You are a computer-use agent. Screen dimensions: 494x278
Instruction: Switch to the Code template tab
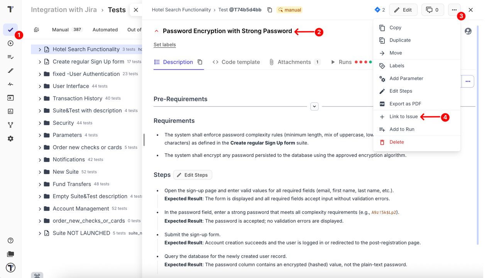[236, 62]
